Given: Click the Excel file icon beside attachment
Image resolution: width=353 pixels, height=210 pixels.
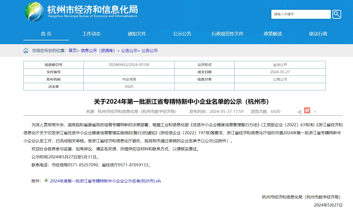Looking at the screenshot, I should point(47,181).
